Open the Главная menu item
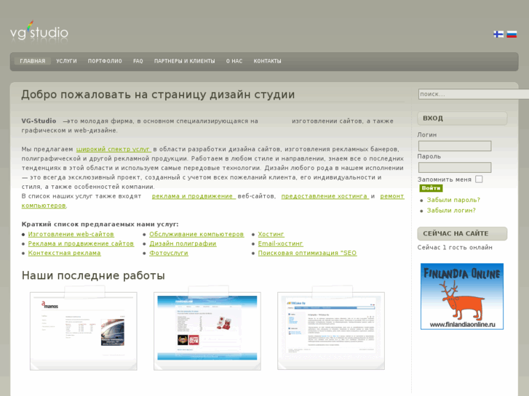 [33, 61]
